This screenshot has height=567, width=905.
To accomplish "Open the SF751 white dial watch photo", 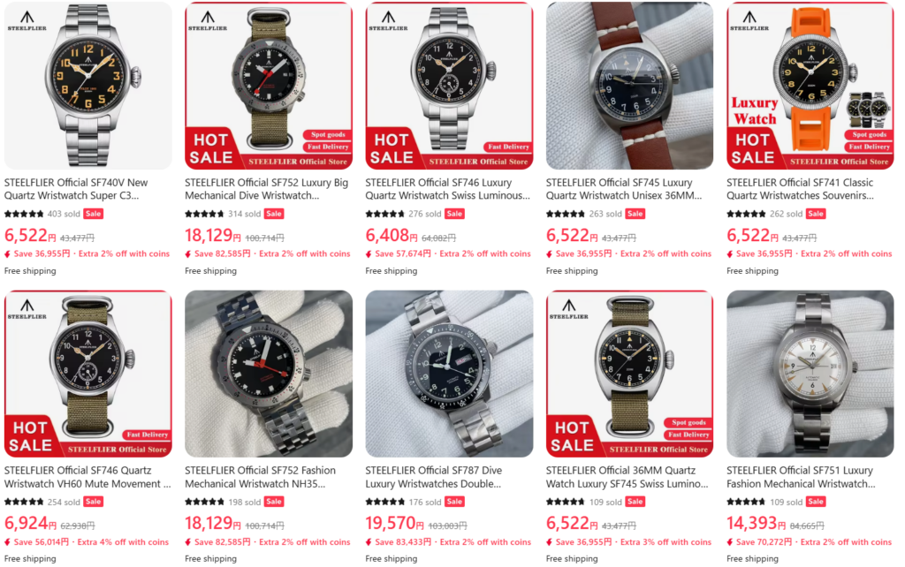I will [x=810, y=374].
